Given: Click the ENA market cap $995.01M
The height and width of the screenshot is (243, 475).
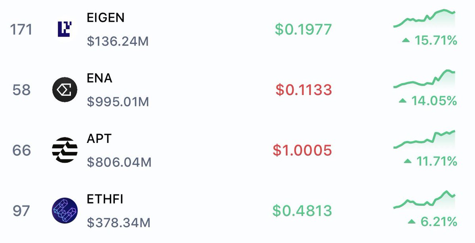Looking at the screenshot, I should coord(118,102).
